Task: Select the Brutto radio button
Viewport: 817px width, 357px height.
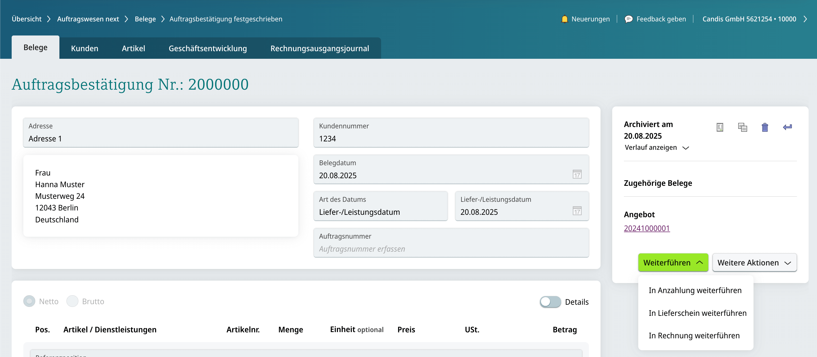Action: (x=72, y=301)
